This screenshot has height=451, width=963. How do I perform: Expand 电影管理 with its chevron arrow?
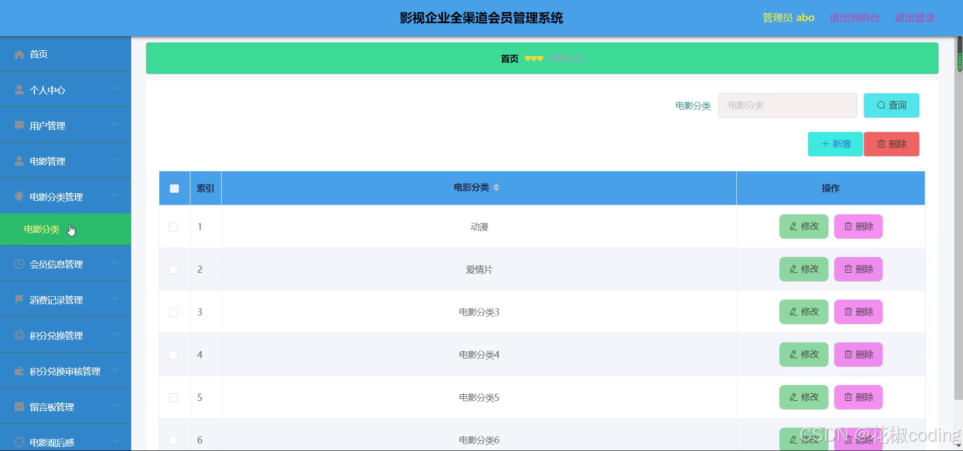[x=115, y=160]
